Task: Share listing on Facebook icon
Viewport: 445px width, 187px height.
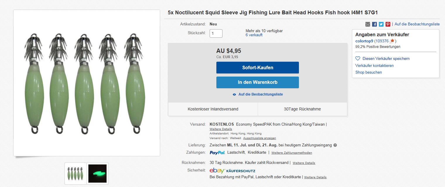Action: (374, 24)
